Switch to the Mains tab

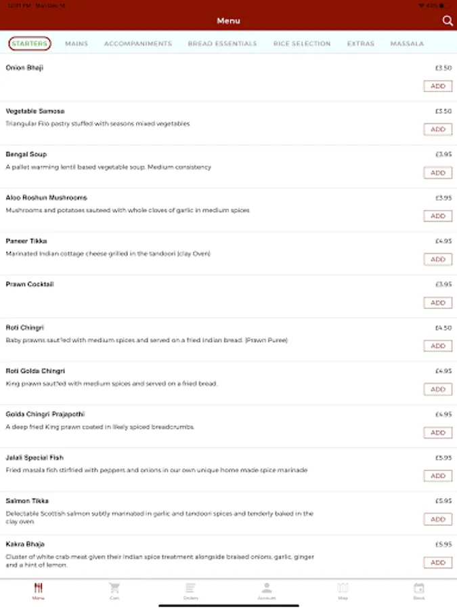[77, 44]
